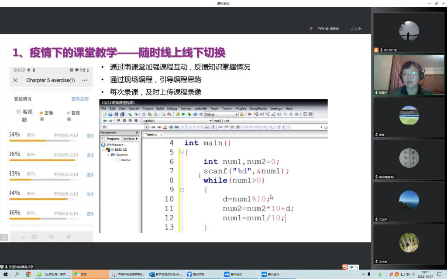Screen dimensions: 447x279
Task: Close the Management panel with its X
Action: tap(137, 133)
